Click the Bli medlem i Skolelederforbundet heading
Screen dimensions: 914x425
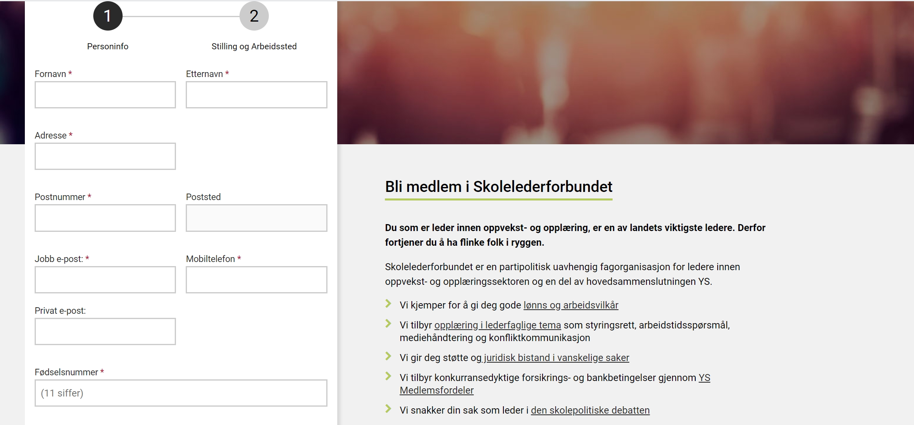click(499, 187)
